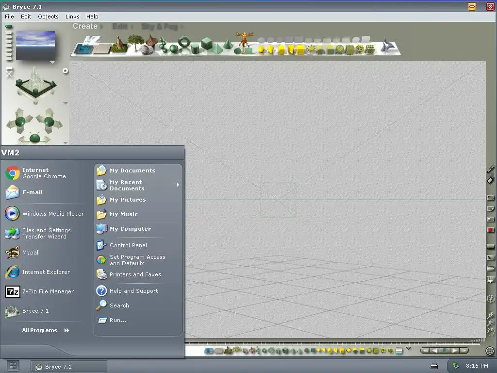
Task: Create a tree object
Action: pyautogui.click(x=136, y=42)
